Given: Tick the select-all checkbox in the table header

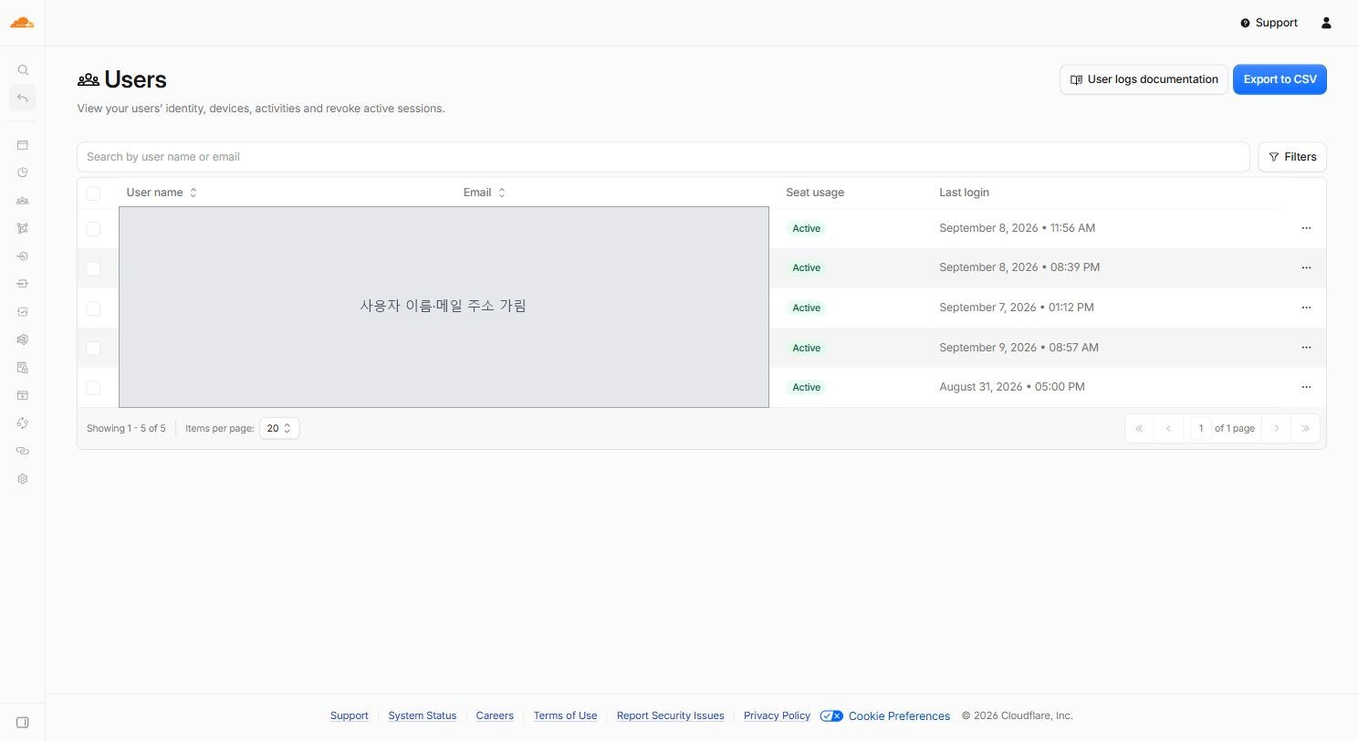Looking at the screenshot, I should coord(93,193).
